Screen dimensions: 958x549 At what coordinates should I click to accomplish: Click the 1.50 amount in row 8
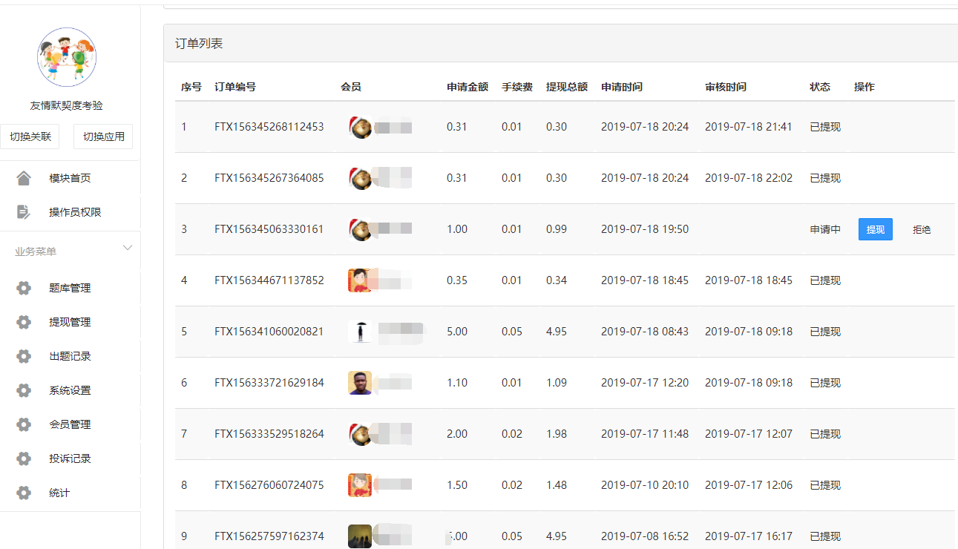(x=457, y=485)
